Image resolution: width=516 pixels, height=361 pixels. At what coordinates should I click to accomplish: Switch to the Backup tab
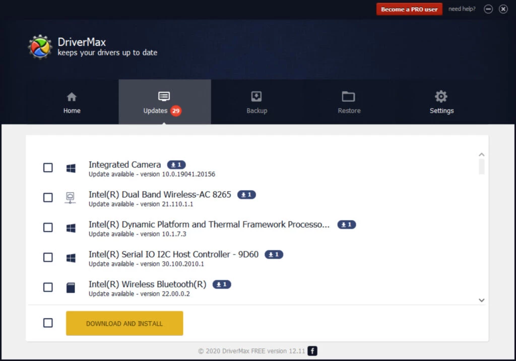pyautogui.click(x=256, y=102)
